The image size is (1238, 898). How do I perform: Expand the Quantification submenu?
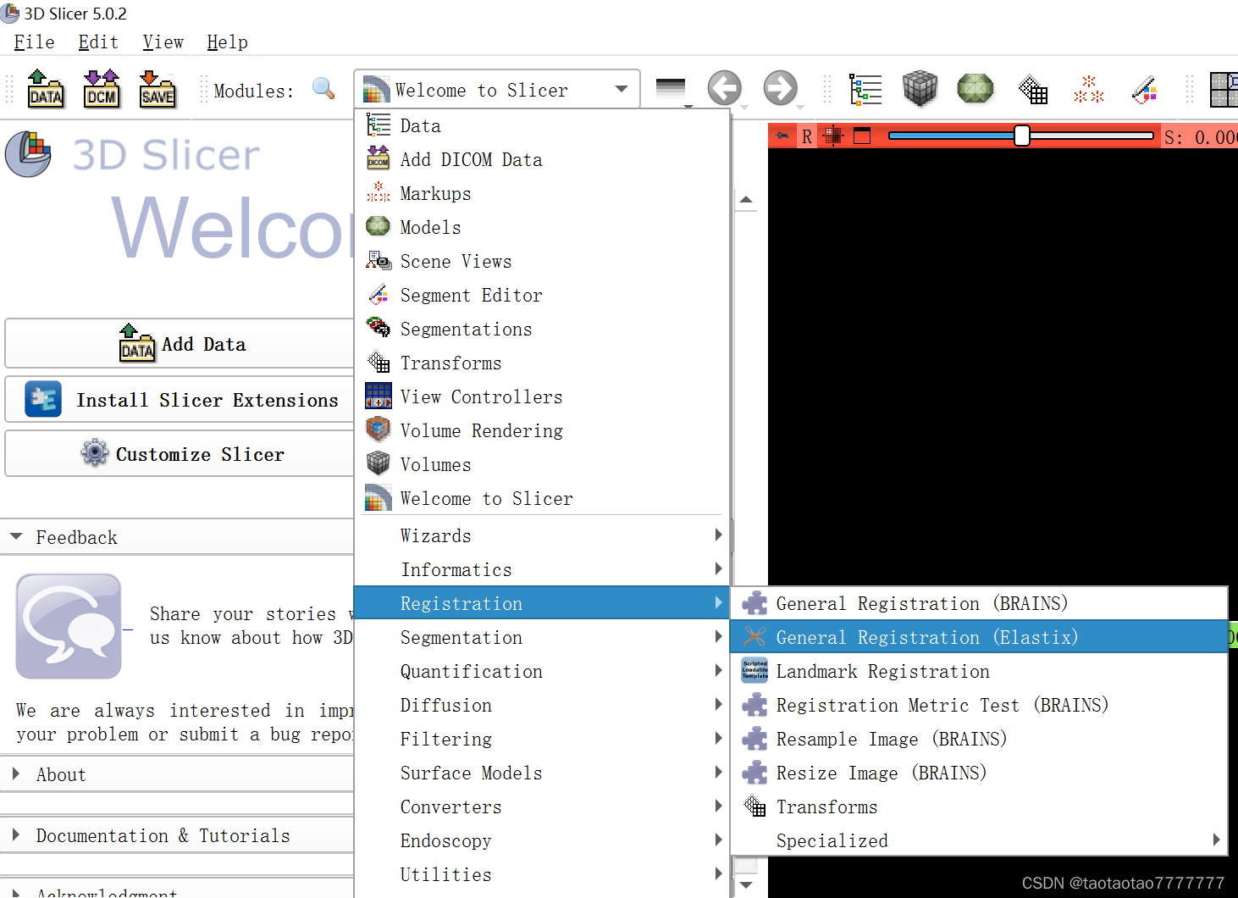(x=542, y=671)
